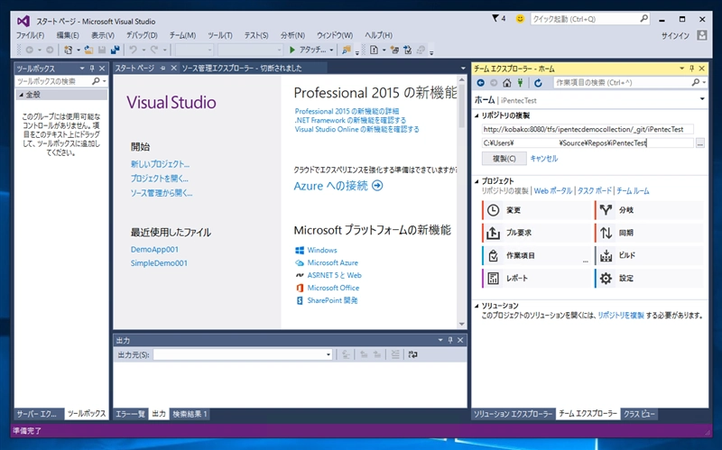Open the Builds (ビルド) tile
This screenshot has height=450, width=722.
coord(649,255)
